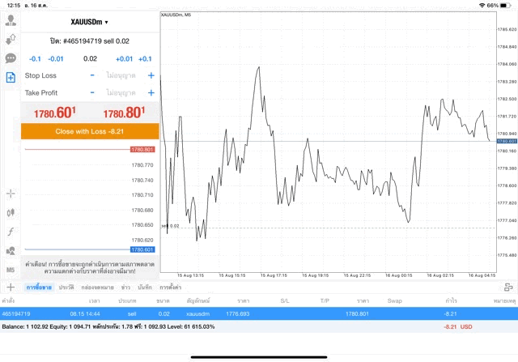The width and height of the screenshot is (518, 362).
Task: Tap the plus icon at bottom-left toolbar
Action: tap(11, 287)
